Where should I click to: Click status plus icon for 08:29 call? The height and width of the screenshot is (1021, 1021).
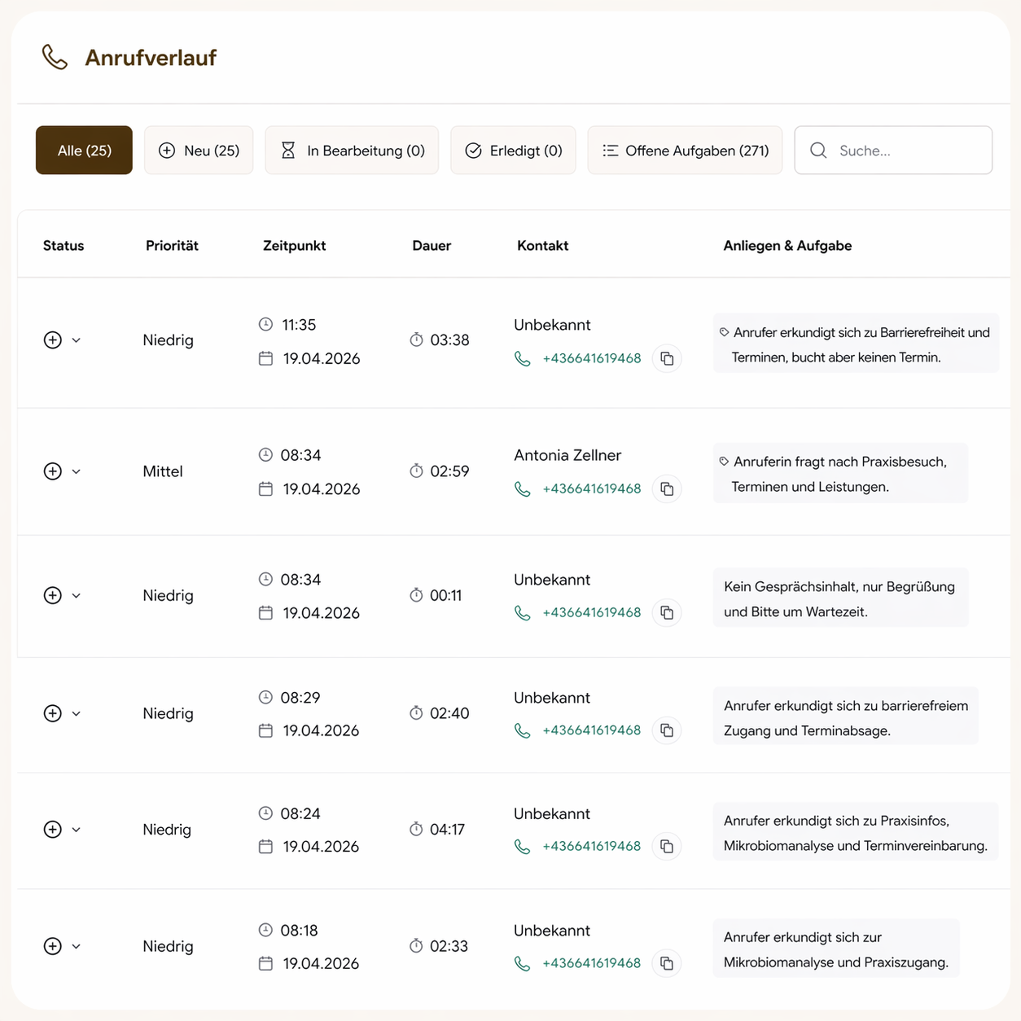(53, 713)
